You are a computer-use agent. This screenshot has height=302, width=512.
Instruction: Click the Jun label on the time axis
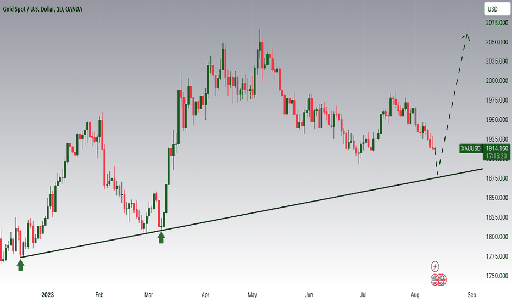pyautogui.click(x=309, y=295)
